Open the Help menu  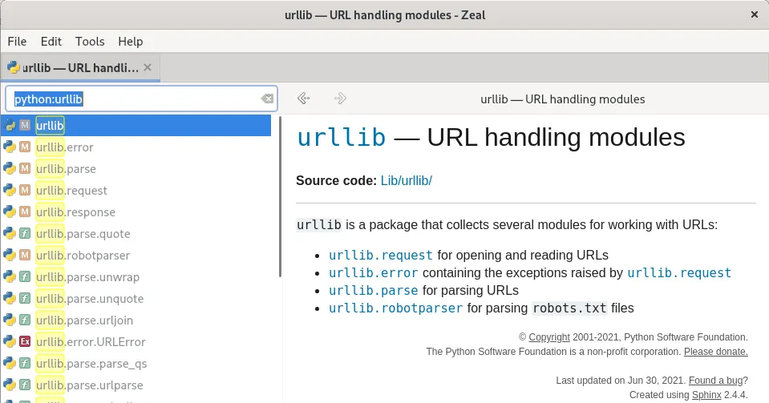131,42
